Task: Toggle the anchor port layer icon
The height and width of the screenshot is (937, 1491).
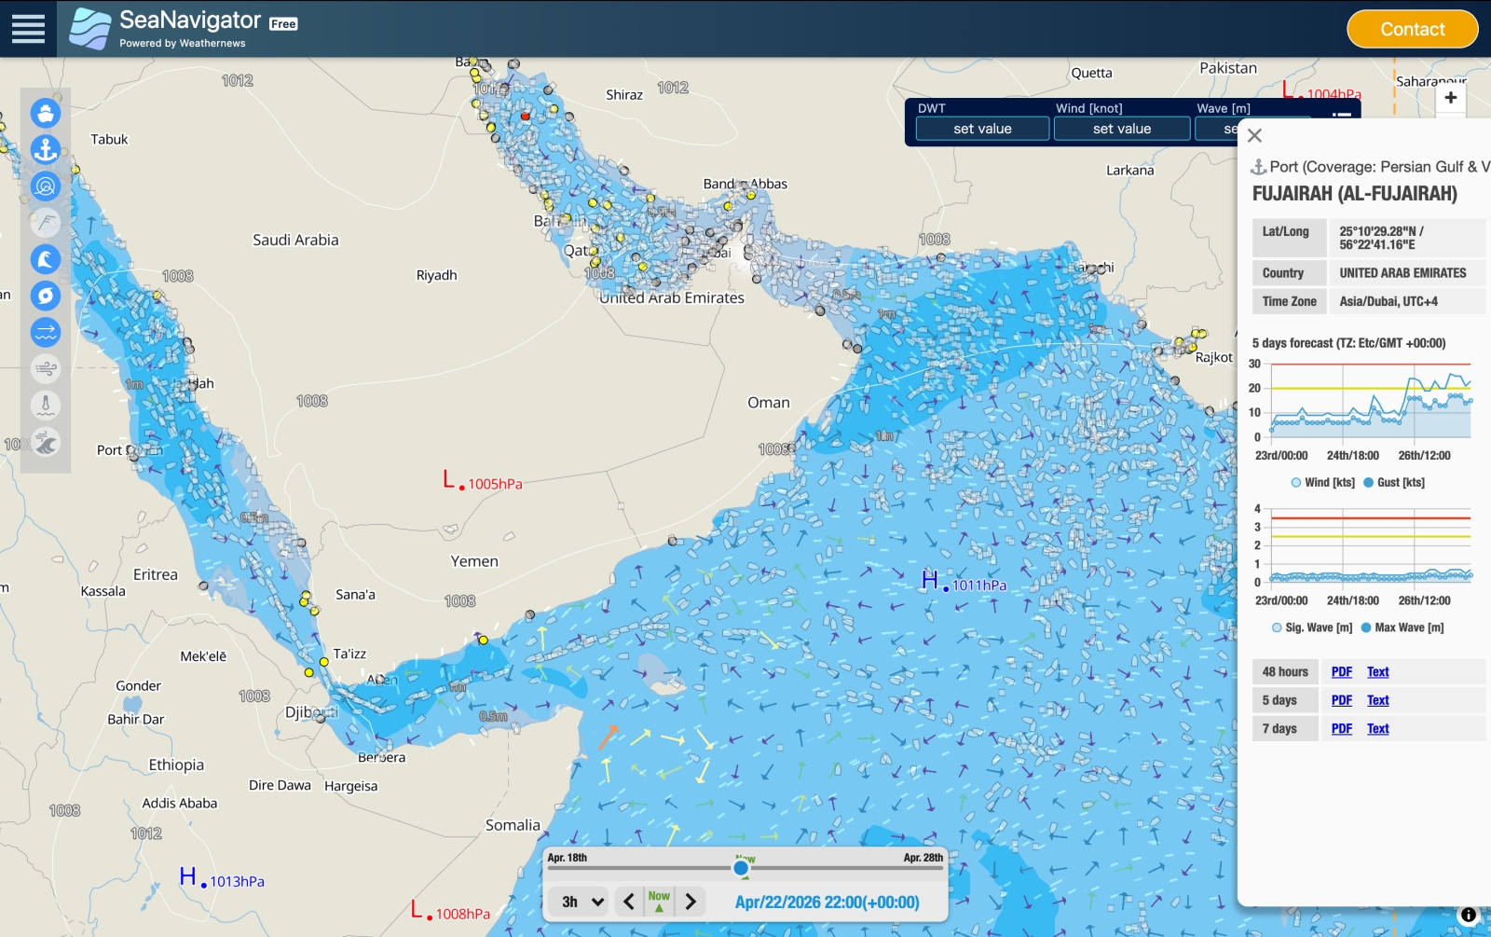Action: click(x=46, y=149)
